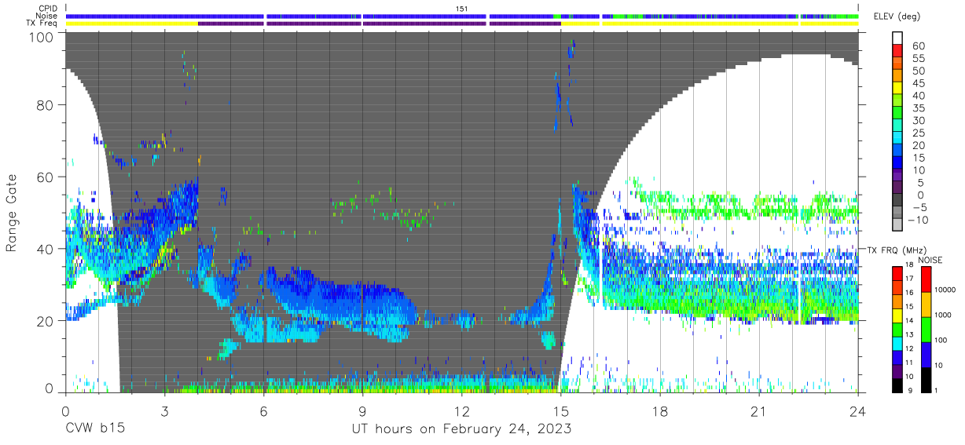Click the green segment of NOISE colorbar
This screenshot has width=965, height=445.
pyautogui.click(x=927, y=329)
